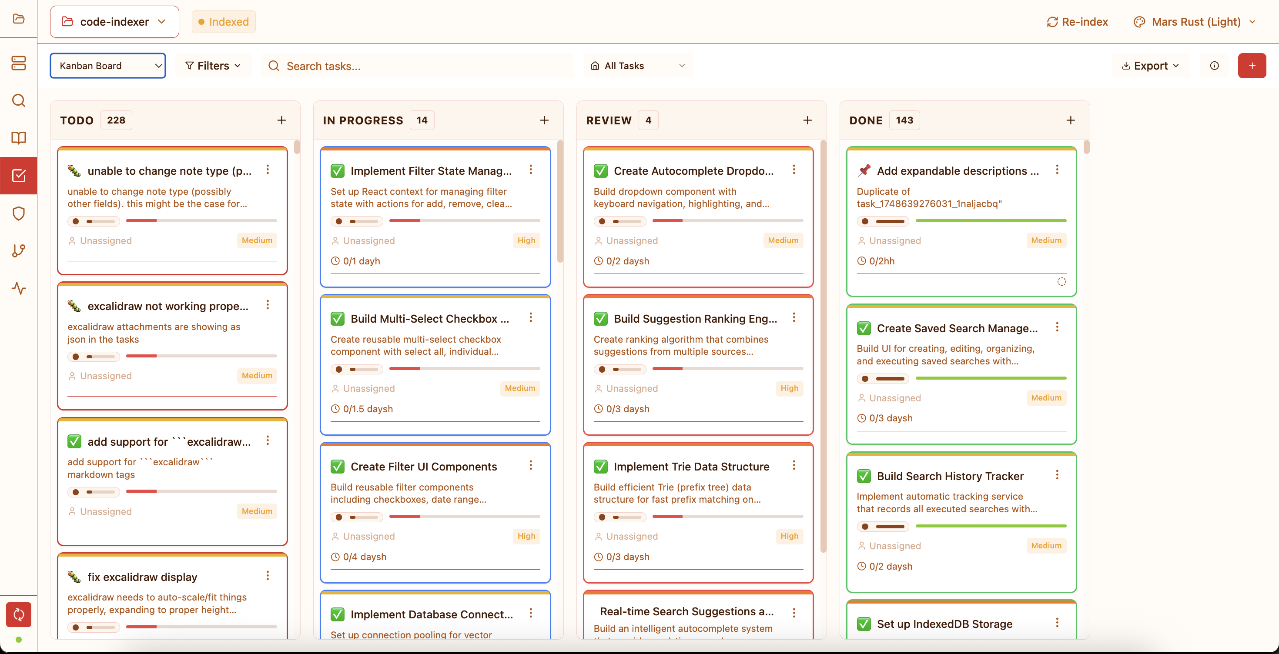This screenshot has height=654, width=1279.
Task: Click red plus button to add task
Action: 1252,66
